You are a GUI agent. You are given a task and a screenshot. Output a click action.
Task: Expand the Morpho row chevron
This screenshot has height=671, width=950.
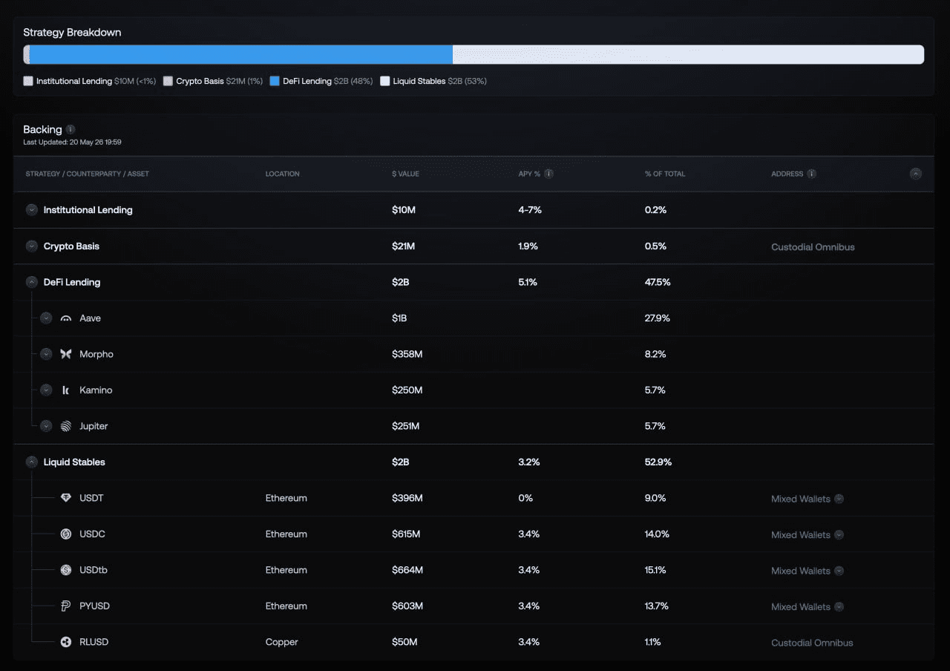click(x=46, y=354)
